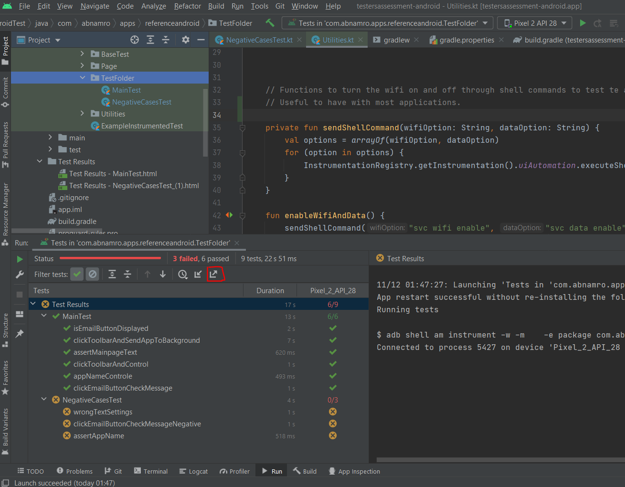Screen dimensions: 625x487
Task: Toggle the Structure tool window
Action: click(x=5, y=330)
